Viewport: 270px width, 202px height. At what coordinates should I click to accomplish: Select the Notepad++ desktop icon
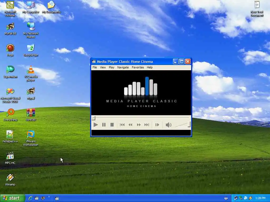[x=10, y=137]
